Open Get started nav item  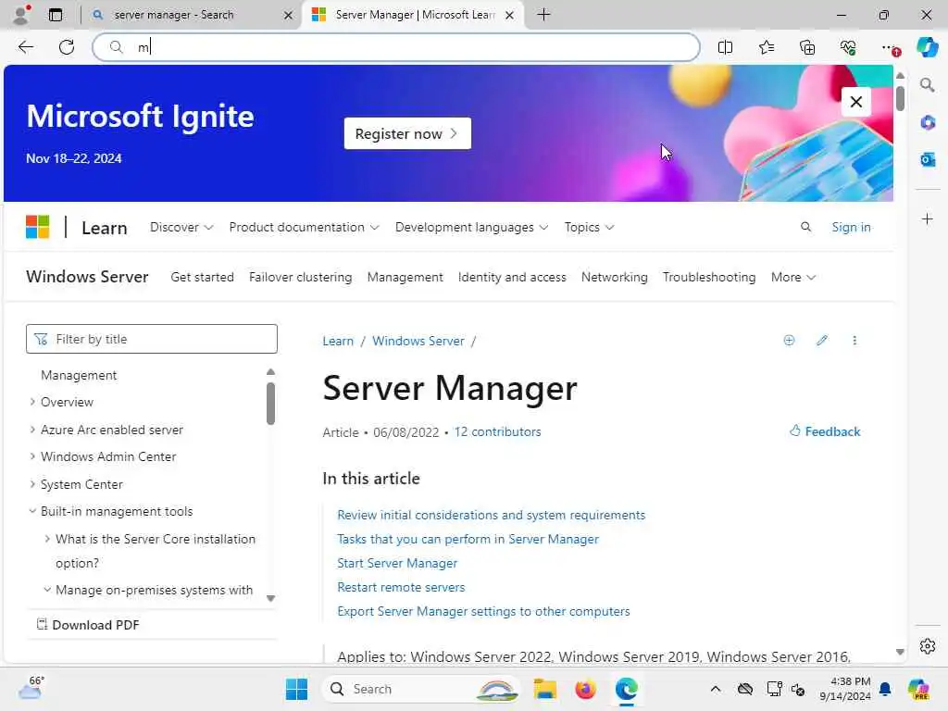(202, 277)
